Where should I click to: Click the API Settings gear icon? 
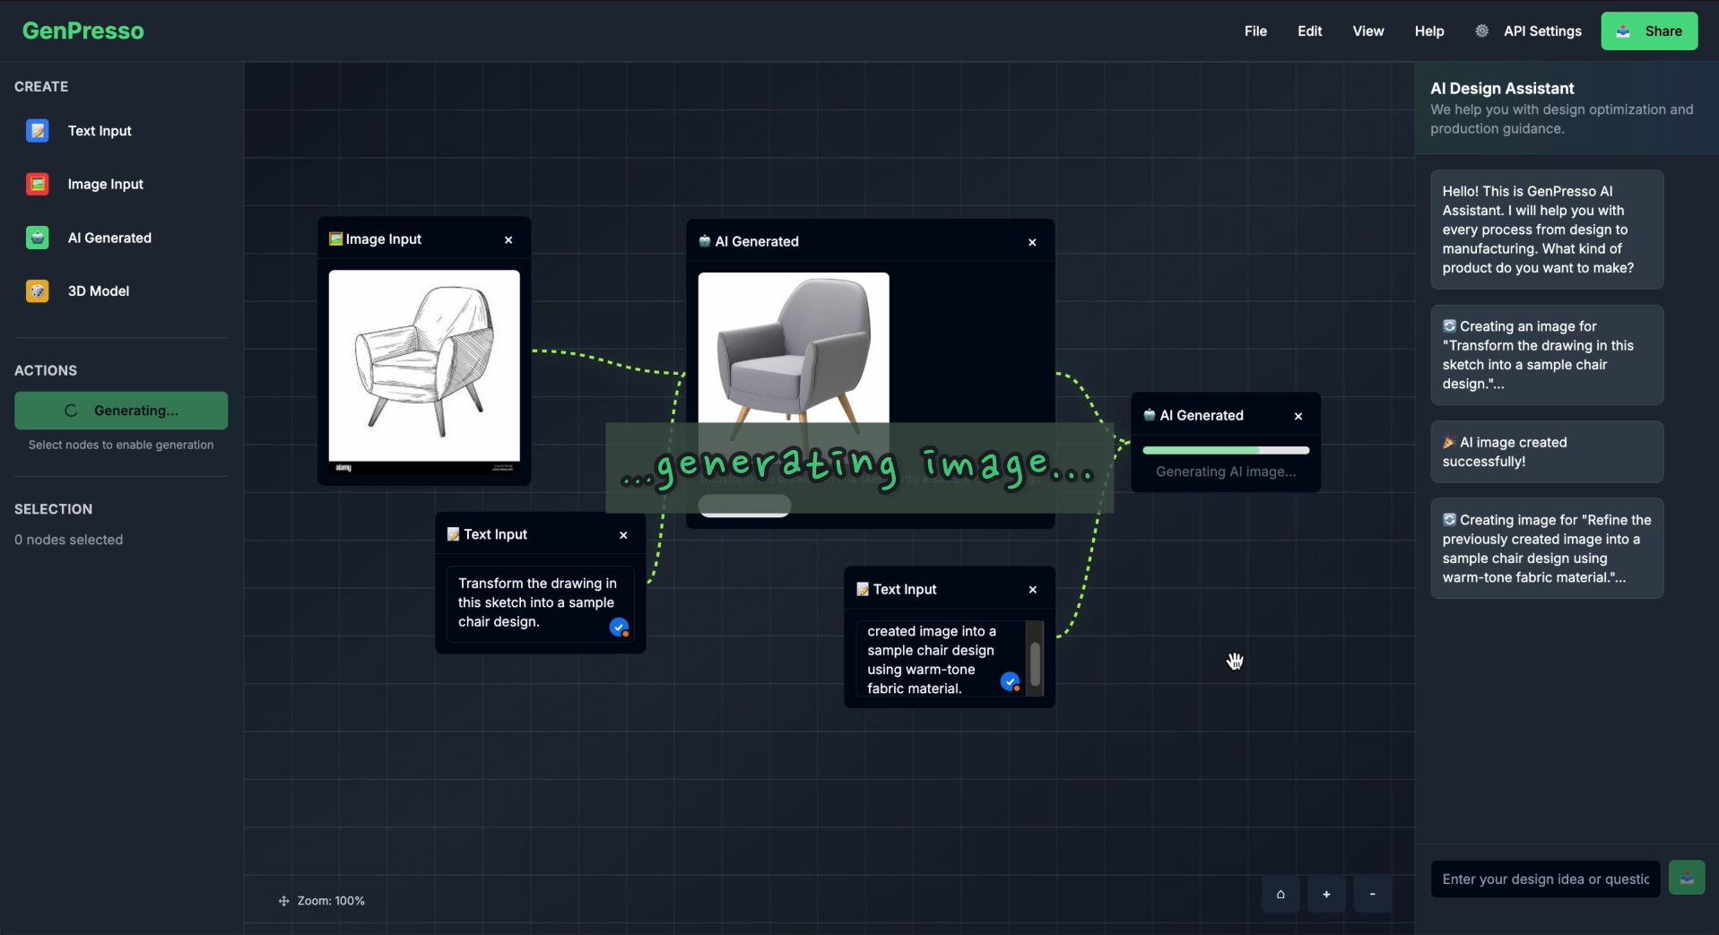1481,31
